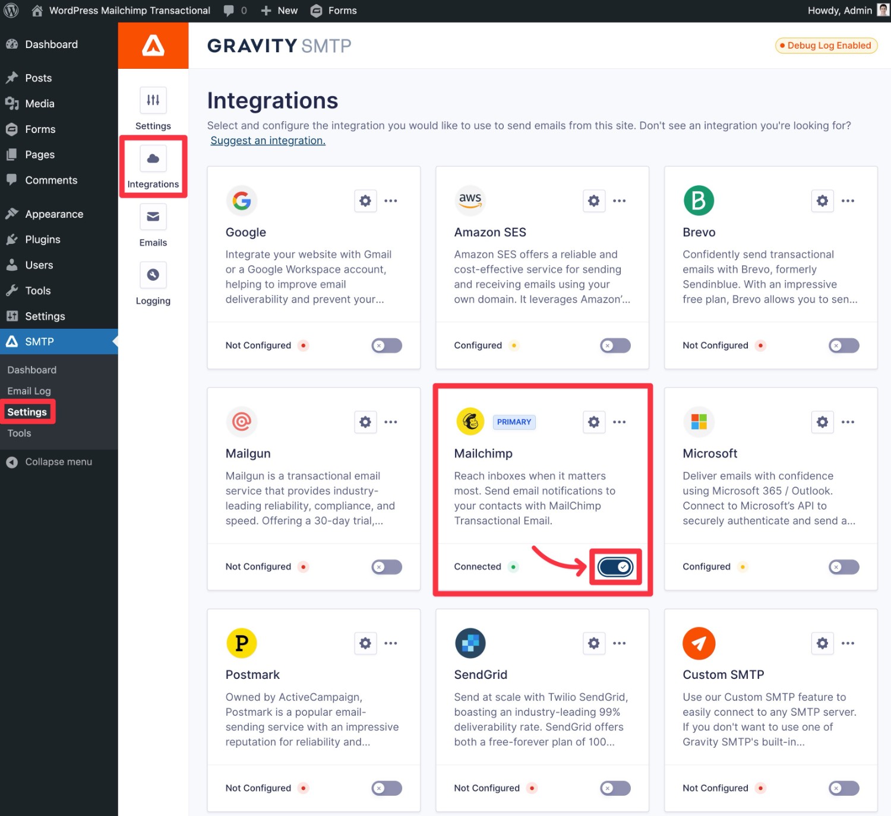Click the admin user avatar

click(x=883, y=10)
